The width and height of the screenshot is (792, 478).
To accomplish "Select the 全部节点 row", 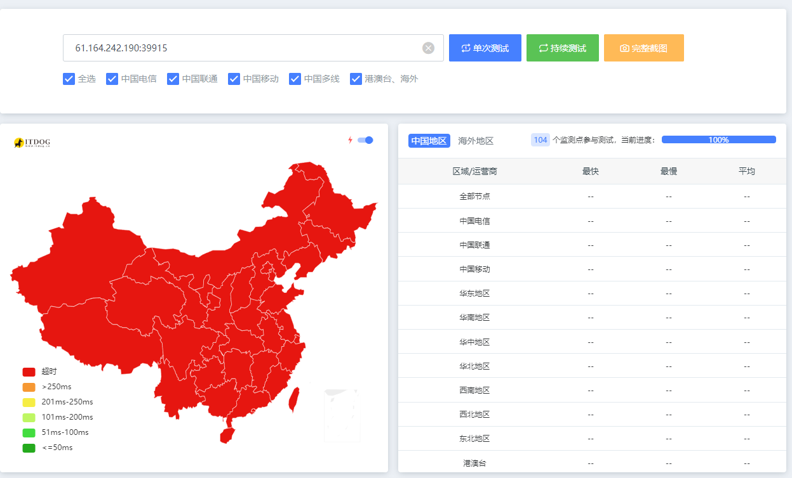I will point(592,197).
